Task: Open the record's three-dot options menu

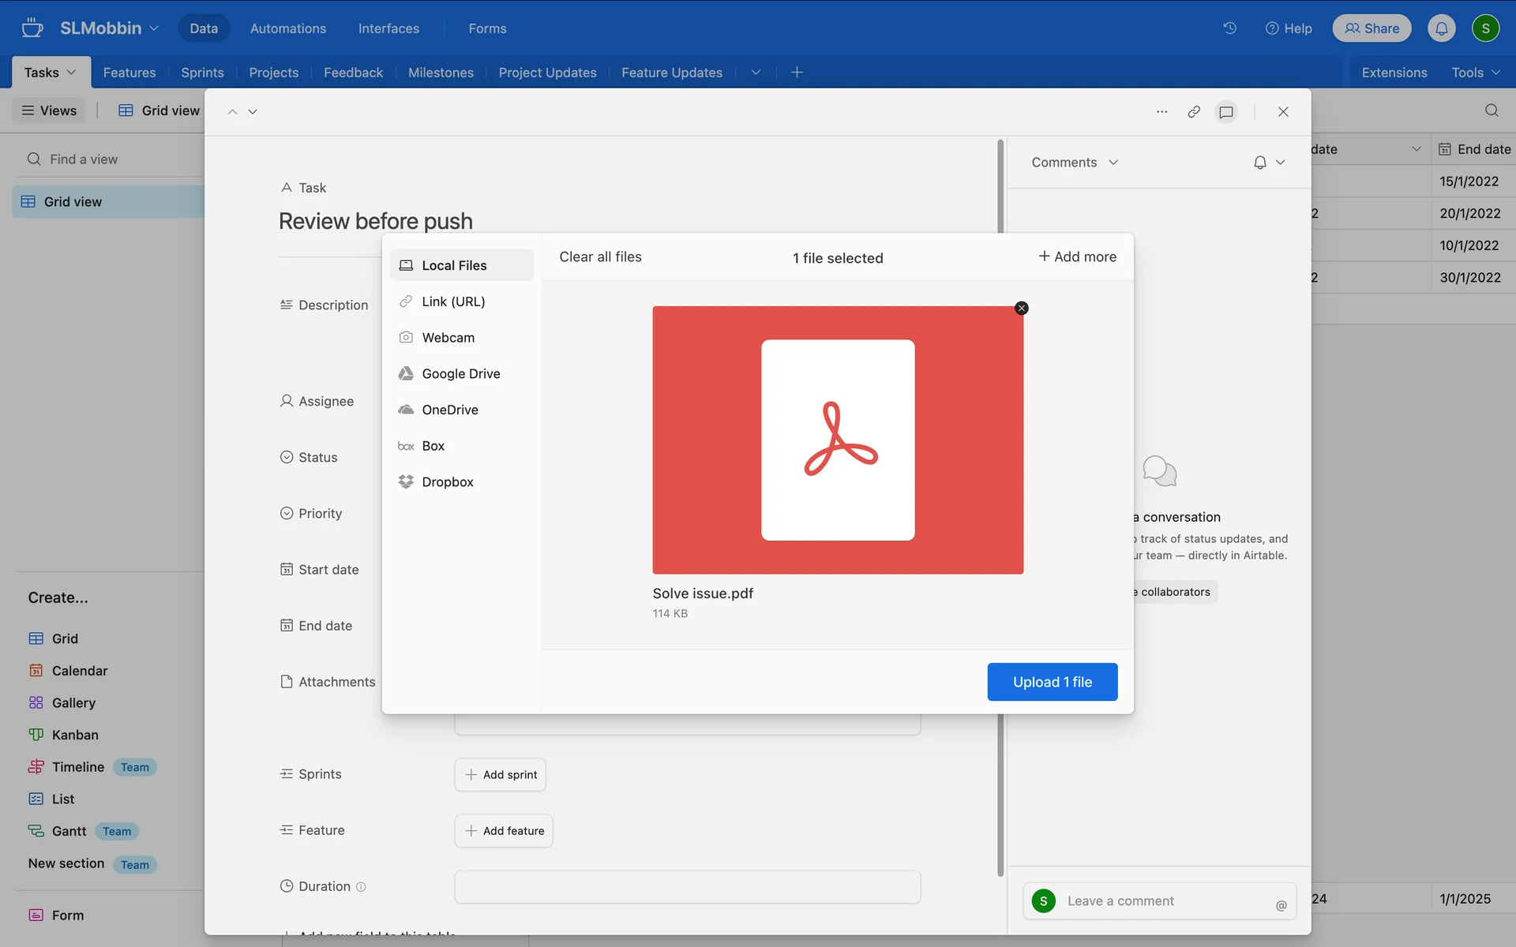Action: 1161,112
